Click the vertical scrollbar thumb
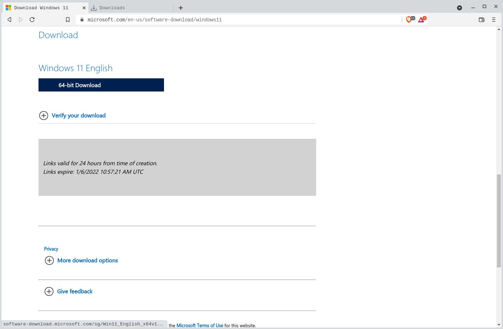503x329 pixels. coord(499,221)
